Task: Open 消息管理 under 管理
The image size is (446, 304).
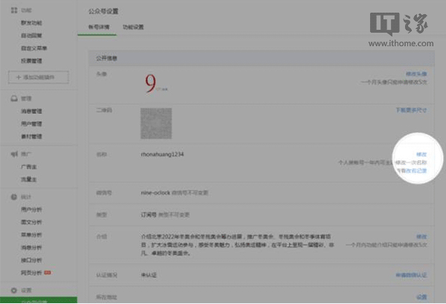Action: point(31,111)
